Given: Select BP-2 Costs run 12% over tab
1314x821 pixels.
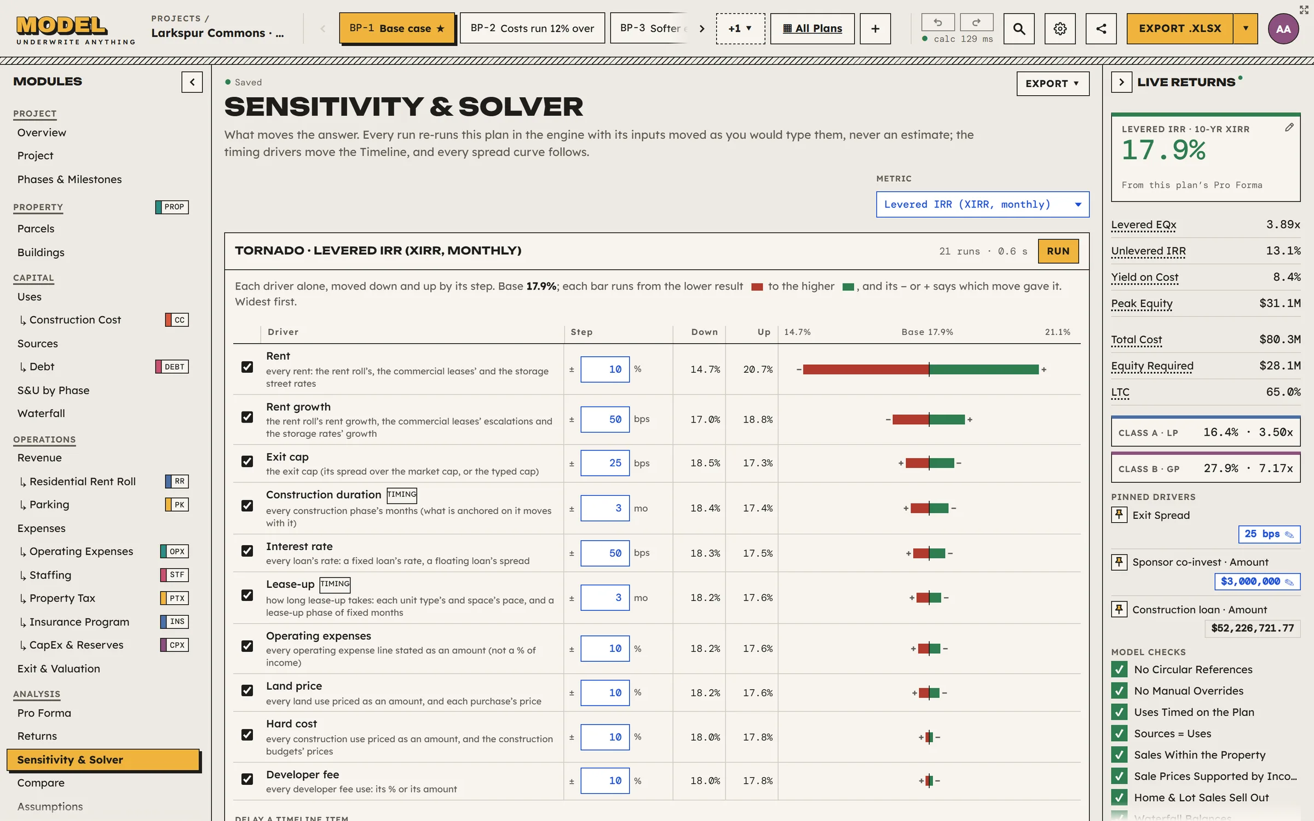Looking at the screenshot, I should click(532, 28).
